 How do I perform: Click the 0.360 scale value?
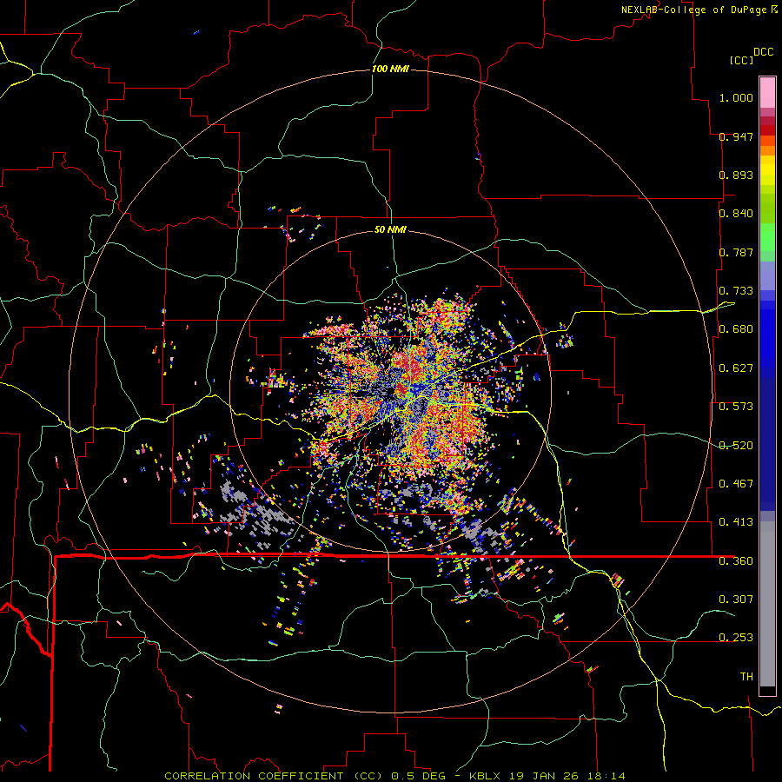(x=736, y=561)
